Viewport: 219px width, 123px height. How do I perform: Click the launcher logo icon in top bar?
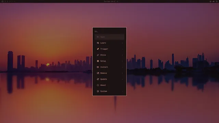point(2,1)
